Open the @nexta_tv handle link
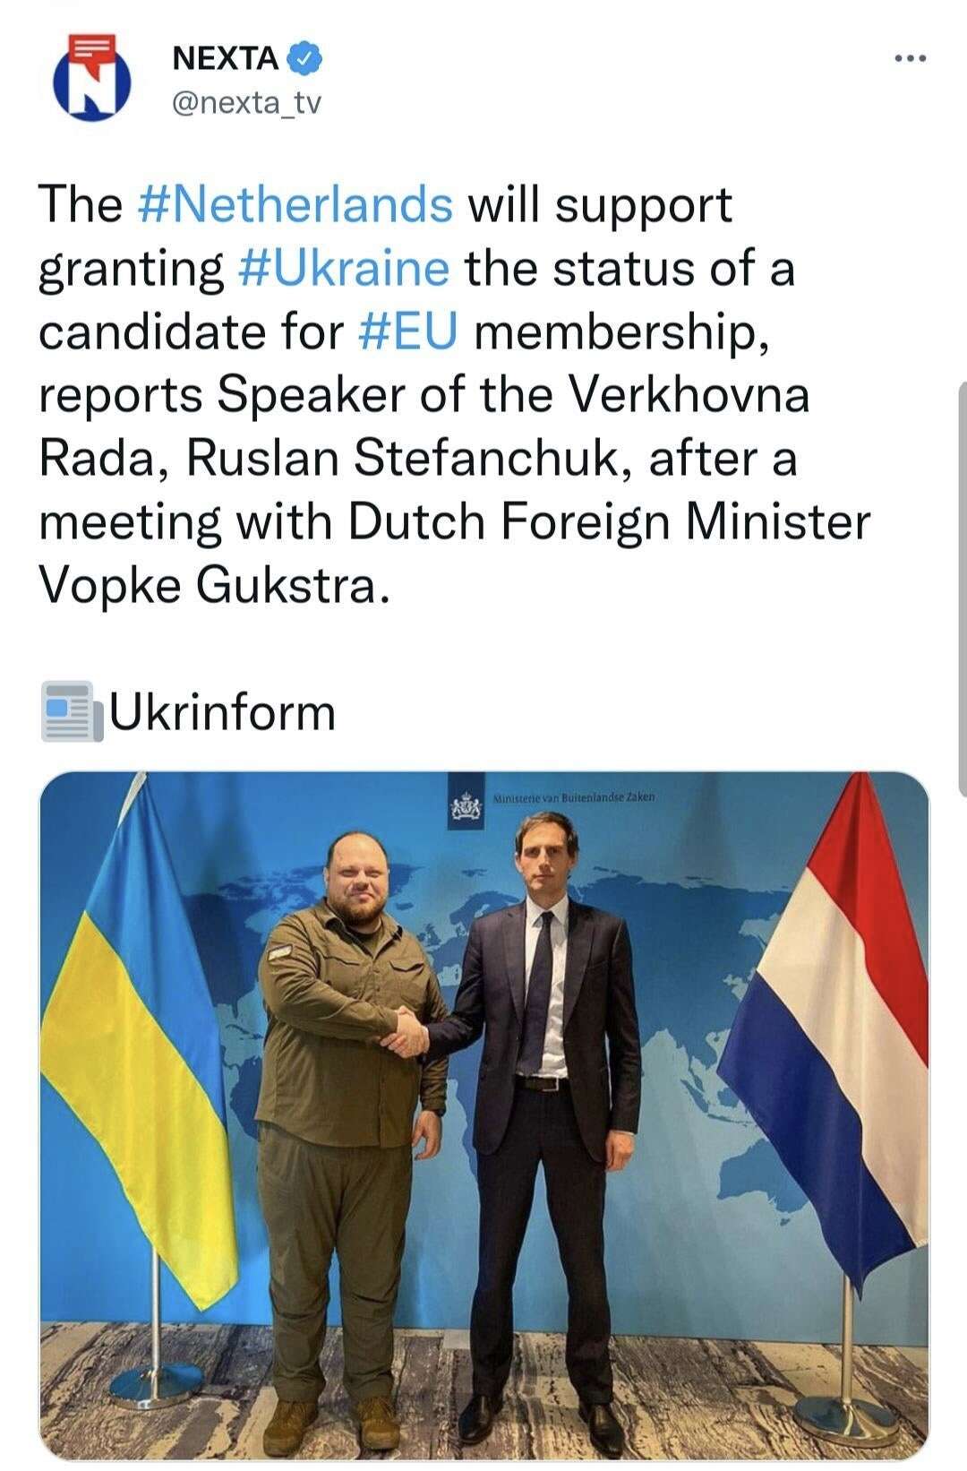Screen dimensions: 967x1471 245,104
